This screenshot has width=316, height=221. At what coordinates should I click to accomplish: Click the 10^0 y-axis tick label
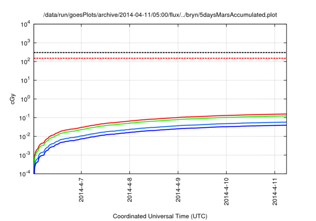[25, 99]
